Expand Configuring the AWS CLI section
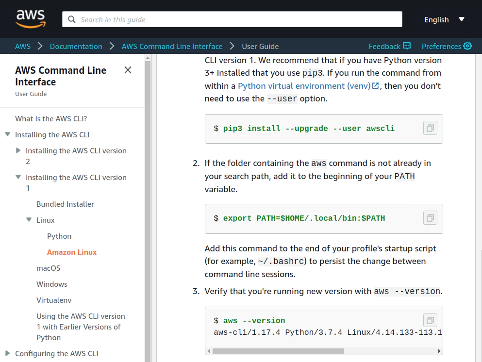Viewport: 482px width, 362px height. (x=8, y=353)
